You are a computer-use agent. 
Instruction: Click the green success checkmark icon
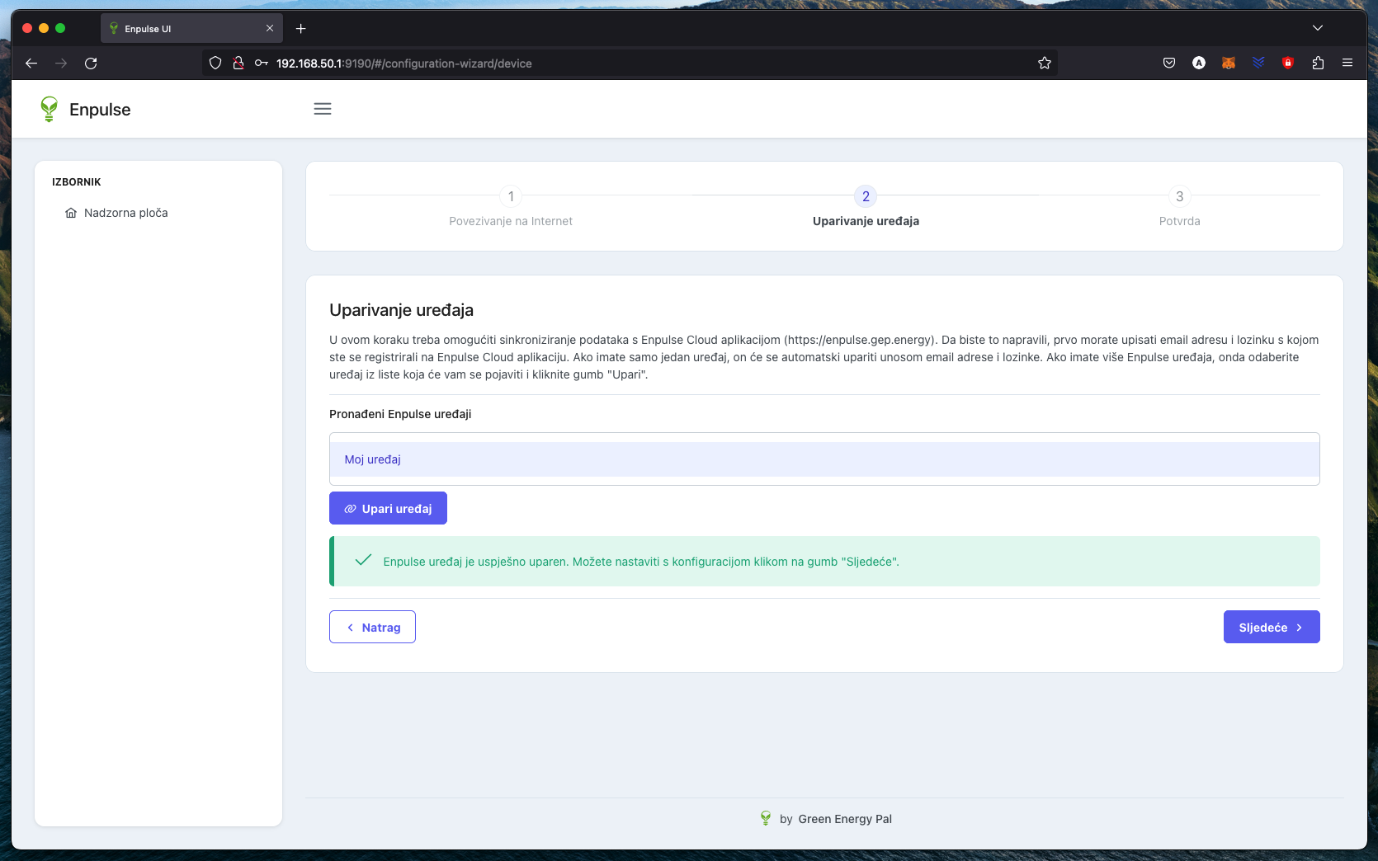pyautogui.click(x=361, y=561)
